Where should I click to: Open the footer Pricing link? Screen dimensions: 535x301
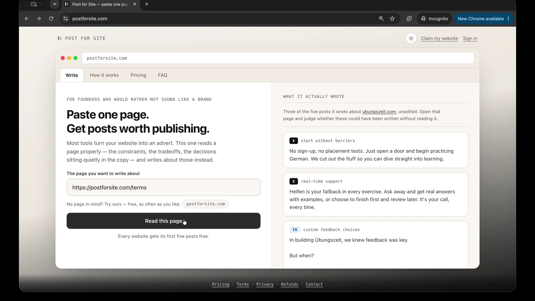click(221, 284)
